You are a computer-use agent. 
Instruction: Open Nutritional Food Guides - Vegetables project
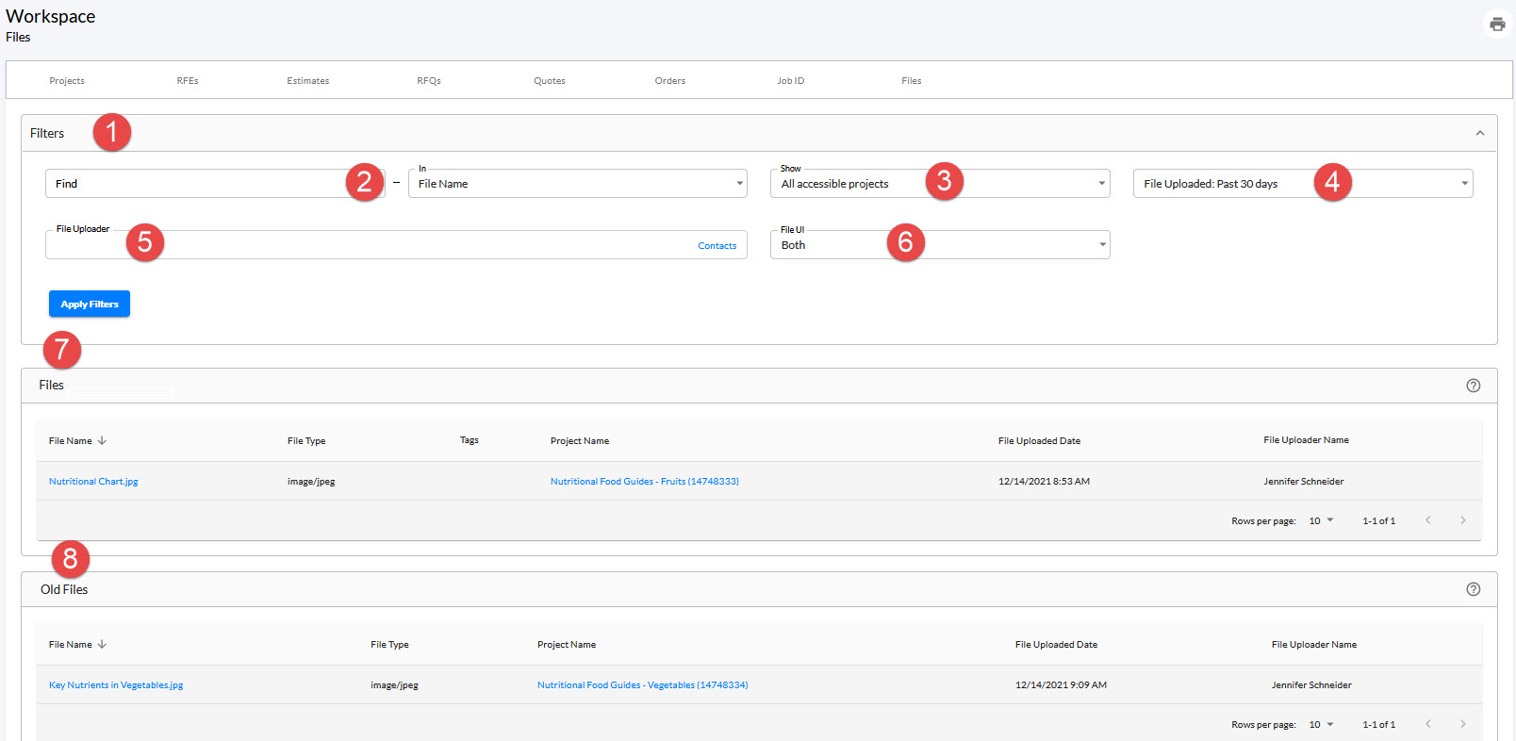coord(643,685)
